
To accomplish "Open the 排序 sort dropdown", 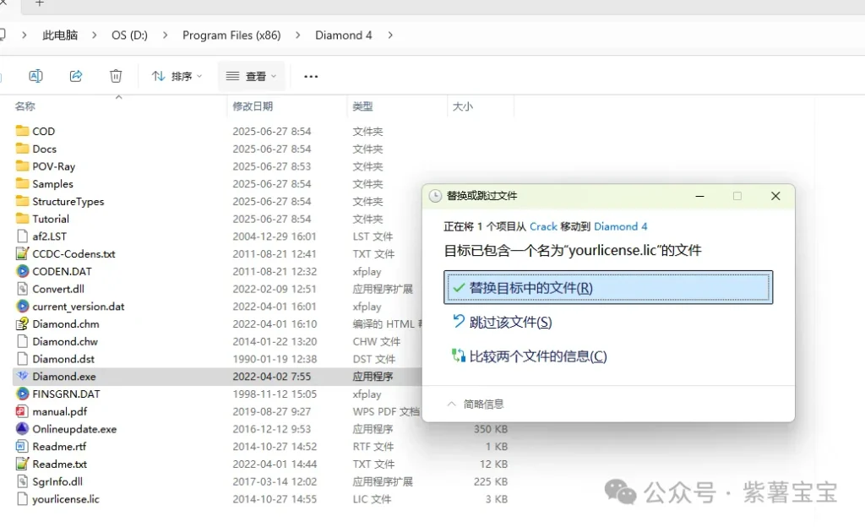I will [177, 76].
